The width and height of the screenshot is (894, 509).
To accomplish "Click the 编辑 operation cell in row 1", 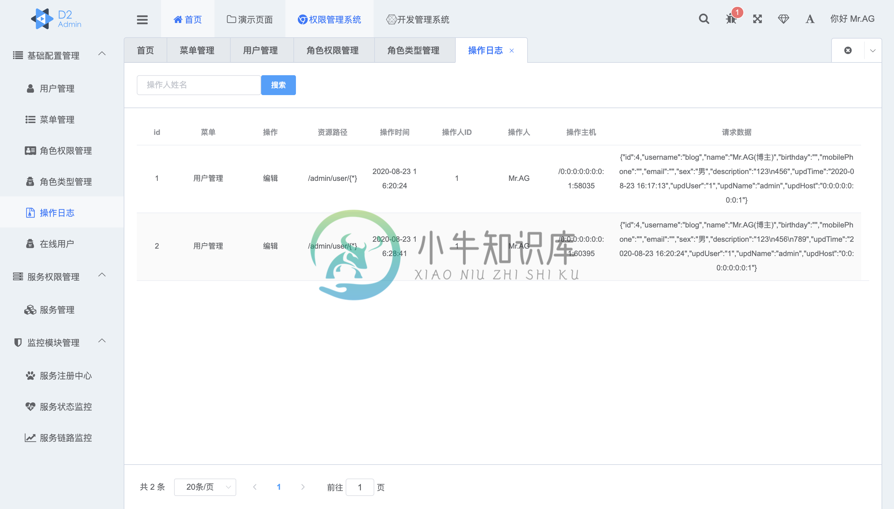I will (x=270, y=178).
